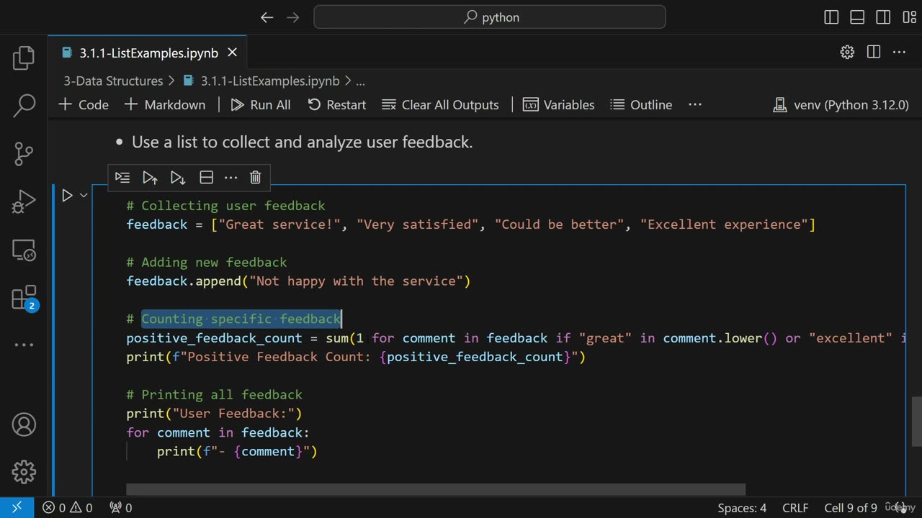
Task: Toggle the bottom panel layout icon
Action: 857,17
